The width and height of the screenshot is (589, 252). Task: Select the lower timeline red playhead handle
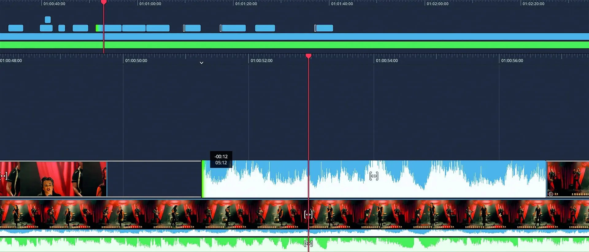coord(308,56)
